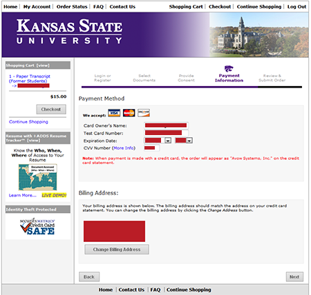Click the wildcat icon above Payment Information
Screen dimensions: 311x295
(x=229, y=69)
